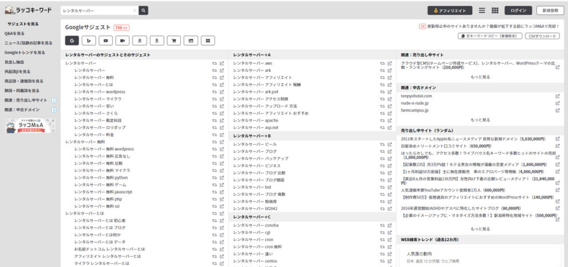Click re-search icon for レンタルサーバー aws
Screen dimensions: 568x267
[382, 63]
